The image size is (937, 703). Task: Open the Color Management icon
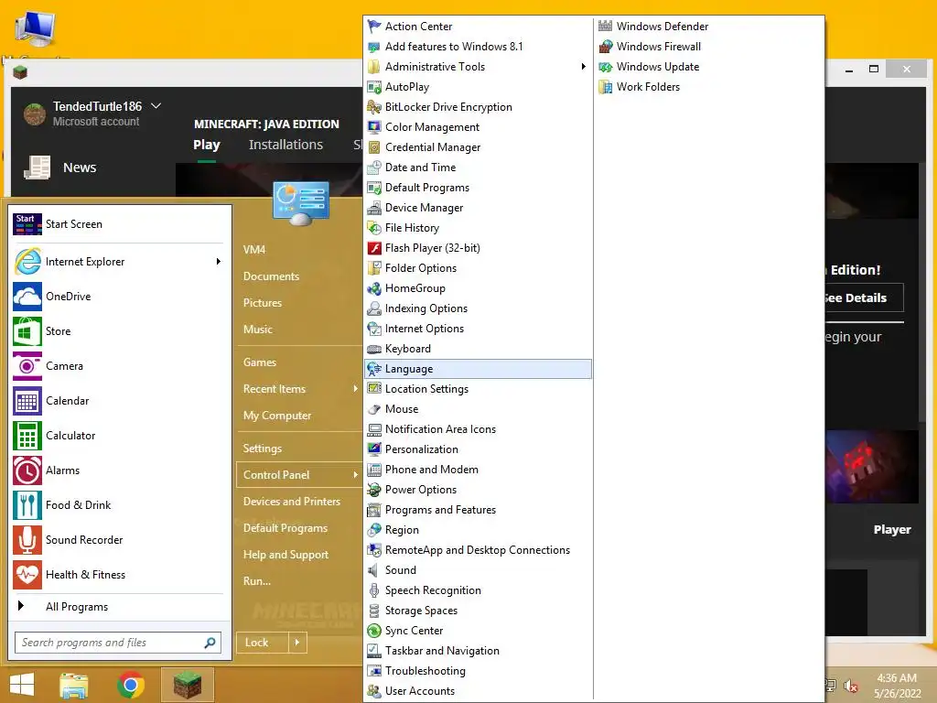374,126
